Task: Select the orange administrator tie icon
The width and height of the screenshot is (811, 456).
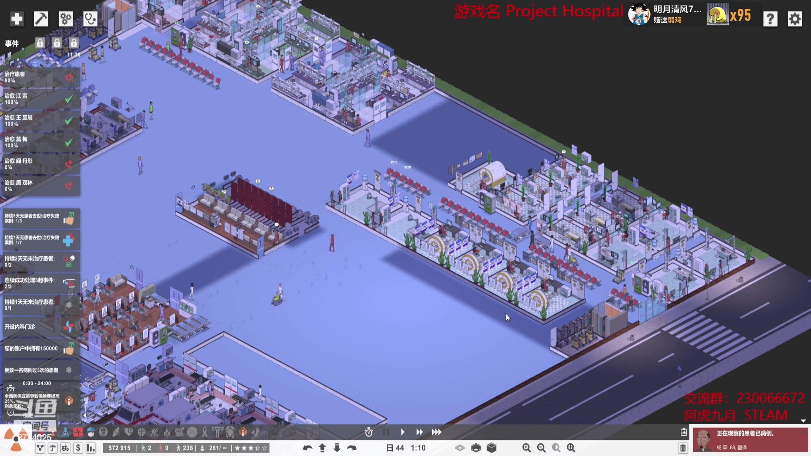Action: (243, 432)
